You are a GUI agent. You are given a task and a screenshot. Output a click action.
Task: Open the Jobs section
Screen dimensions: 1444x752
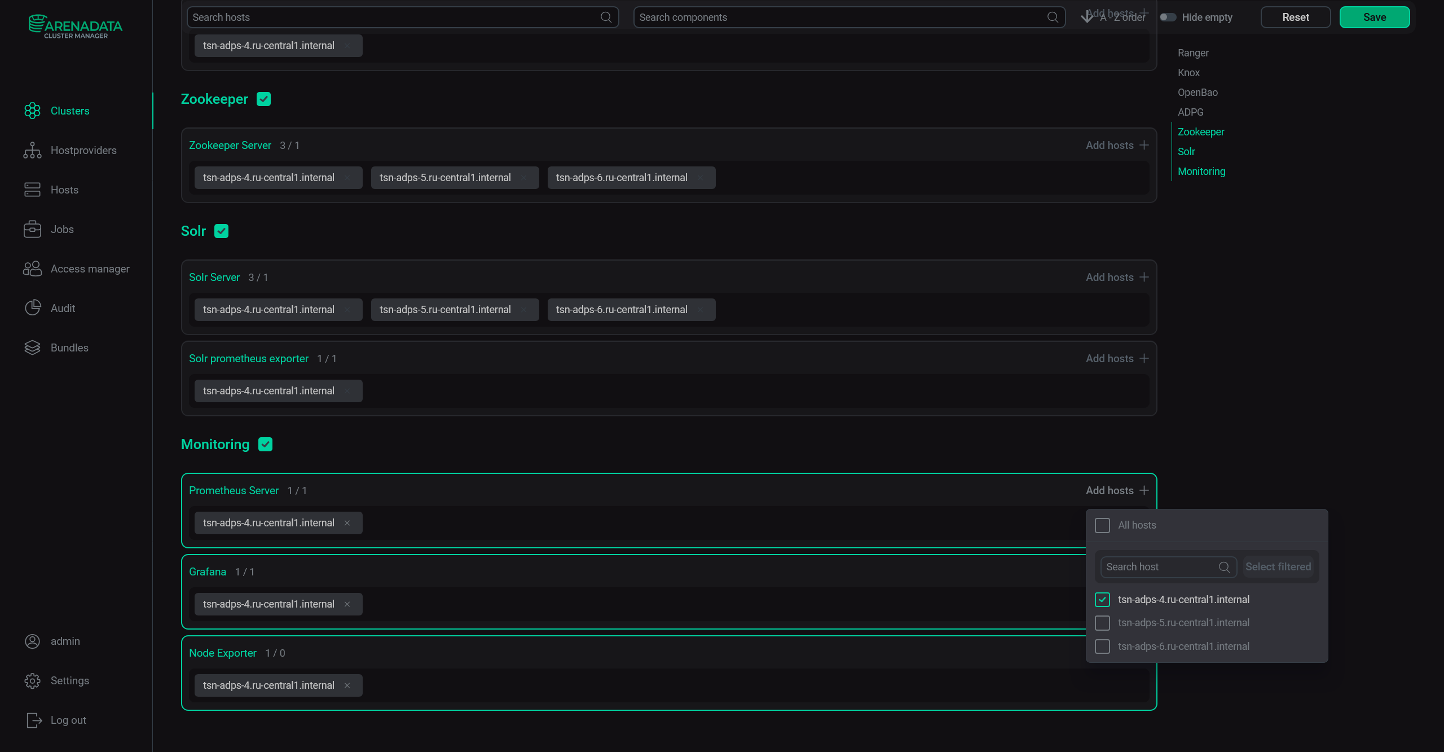coord(61,229)
